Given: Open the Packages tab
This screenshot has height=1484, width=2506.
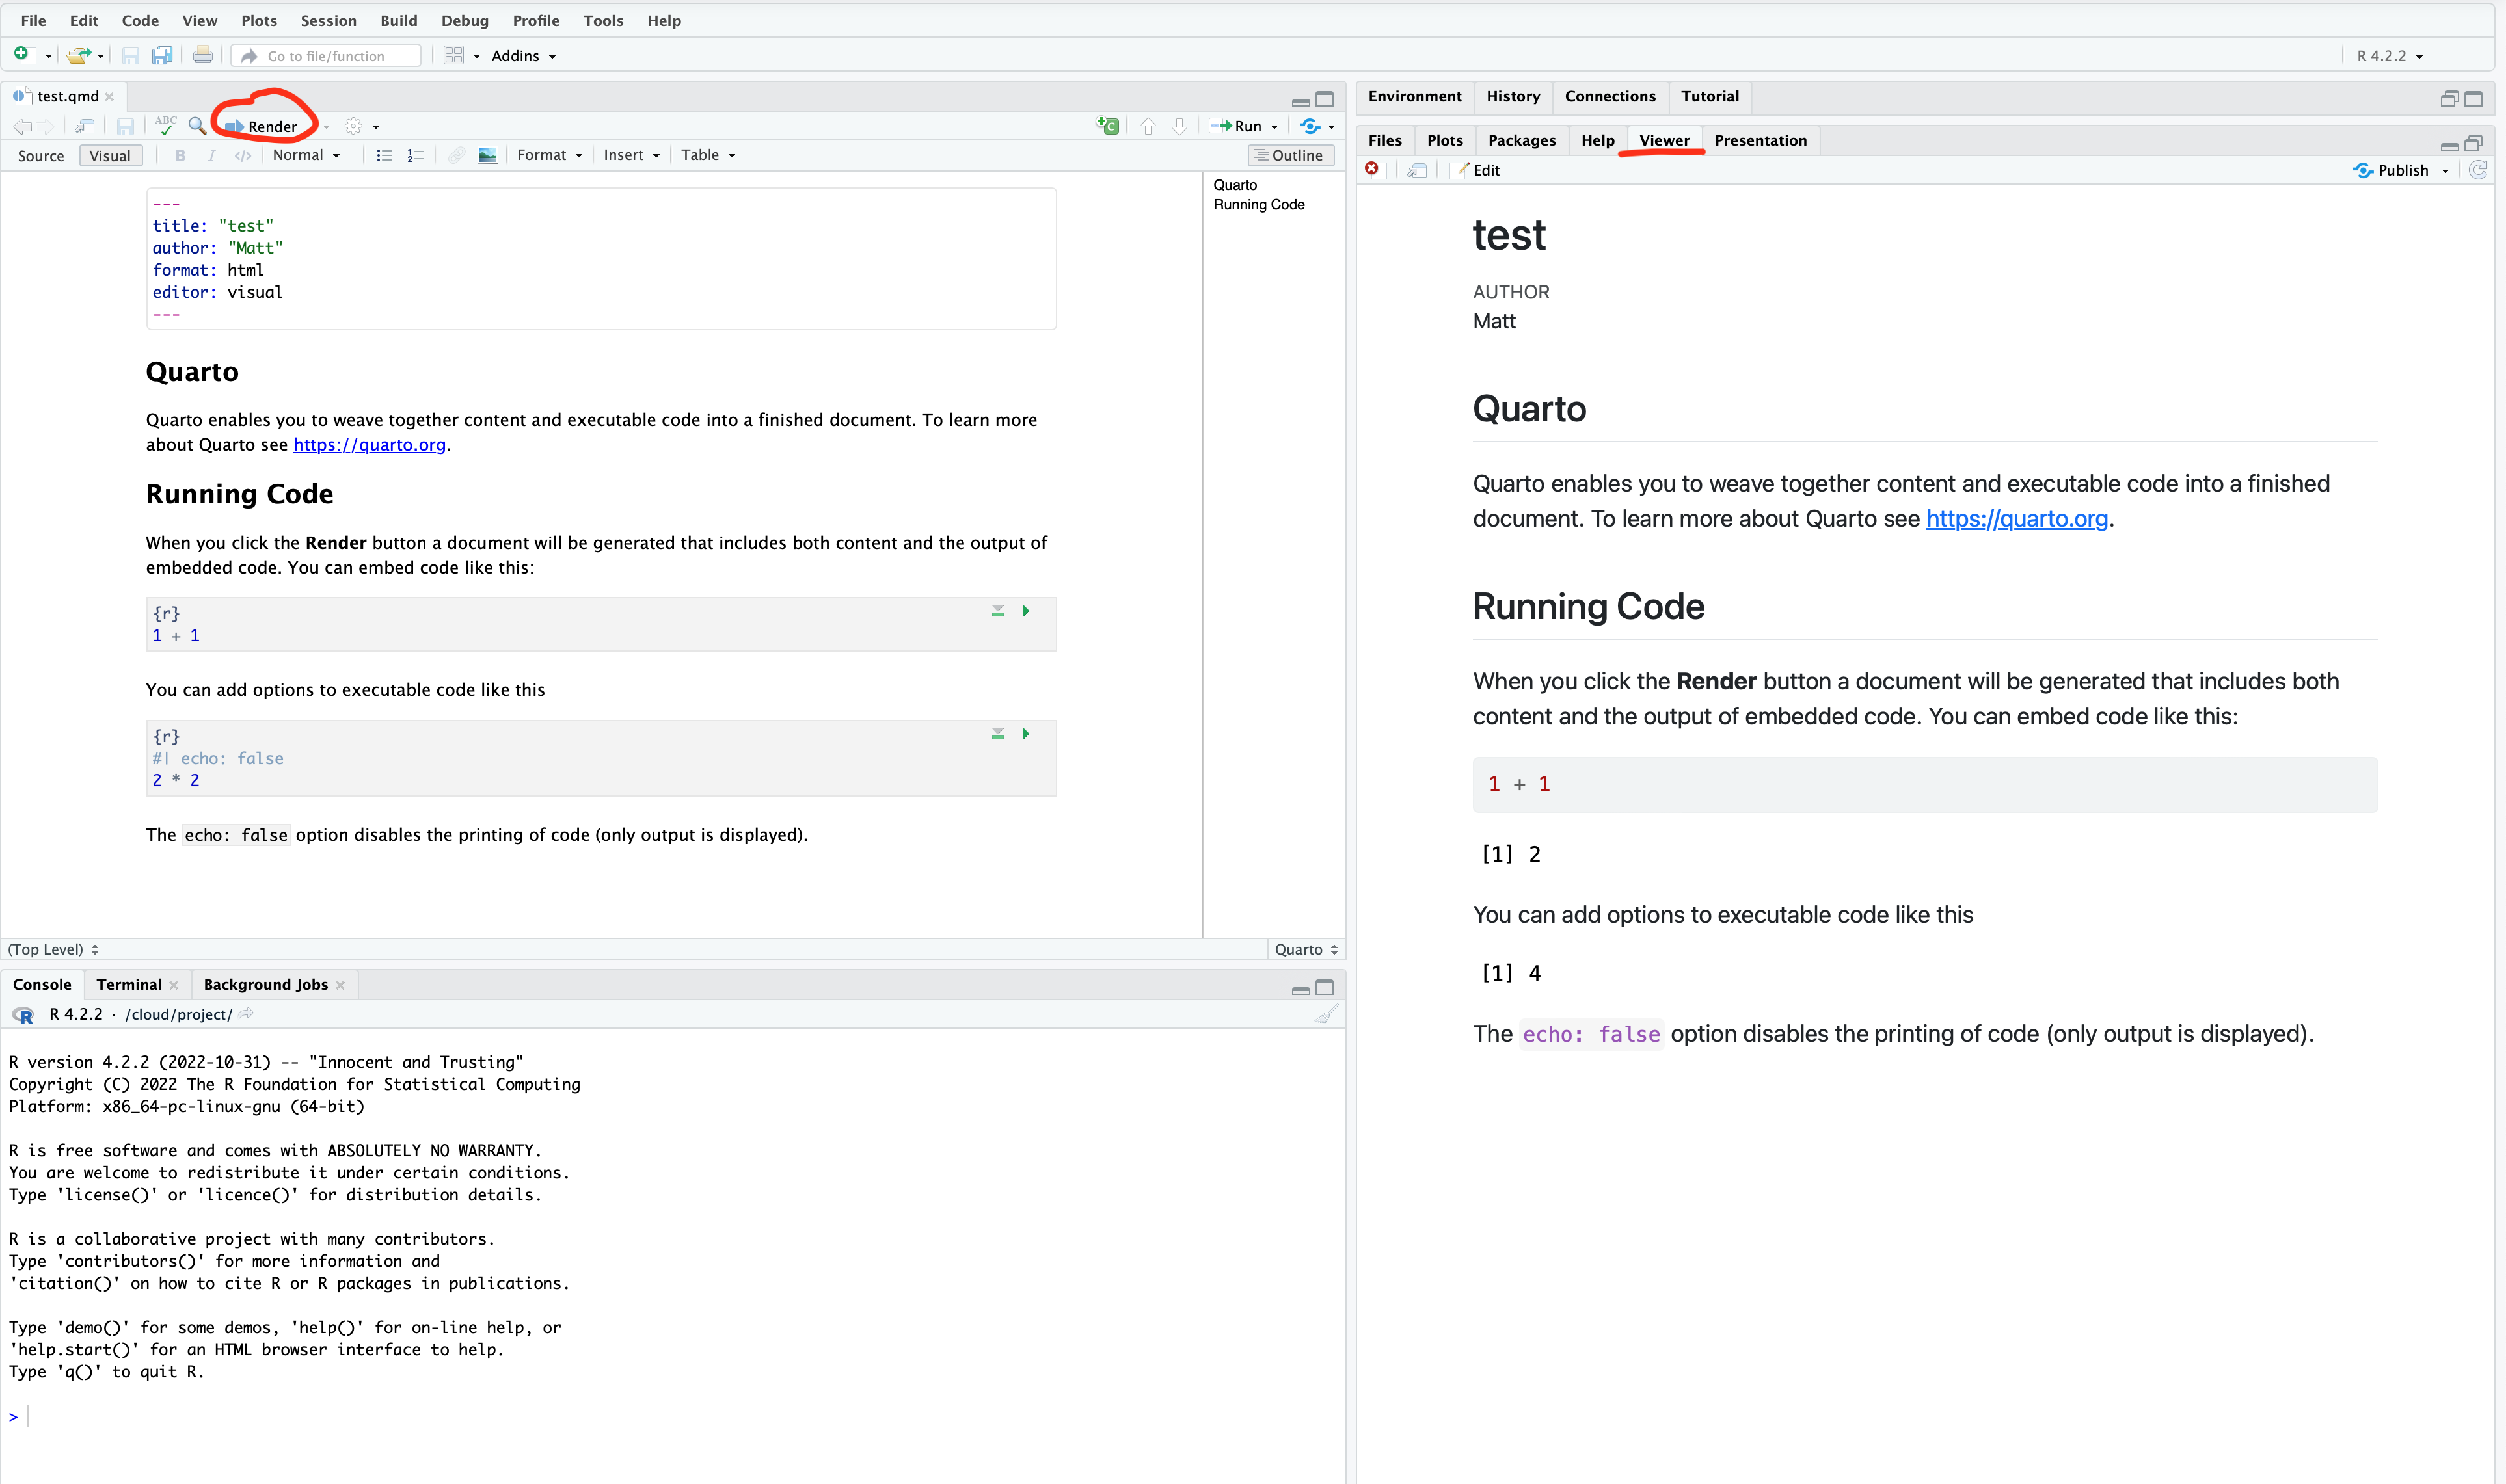Looking at the screenshot, I should (1522, 140).
